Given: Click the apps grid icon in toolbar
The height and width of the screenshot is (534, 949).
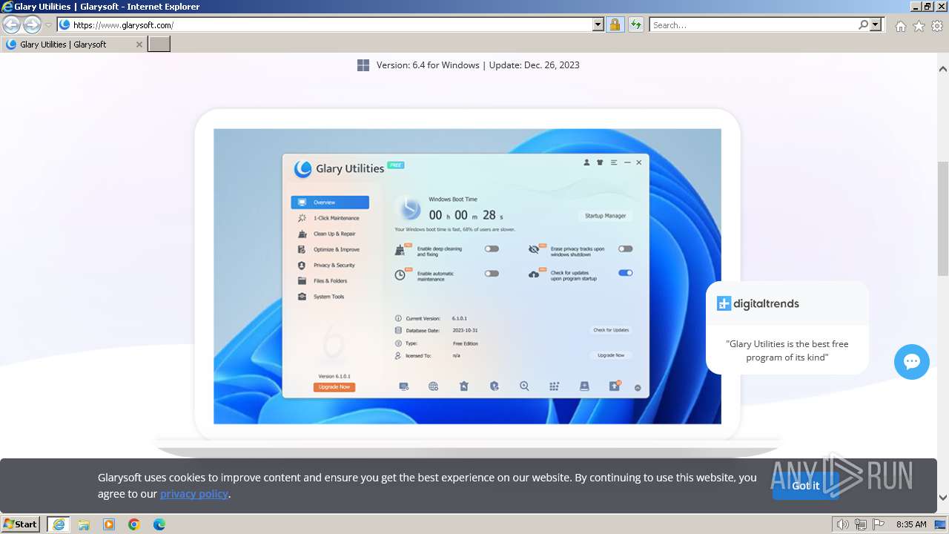Looking at the screenshot, I should 554,386.
